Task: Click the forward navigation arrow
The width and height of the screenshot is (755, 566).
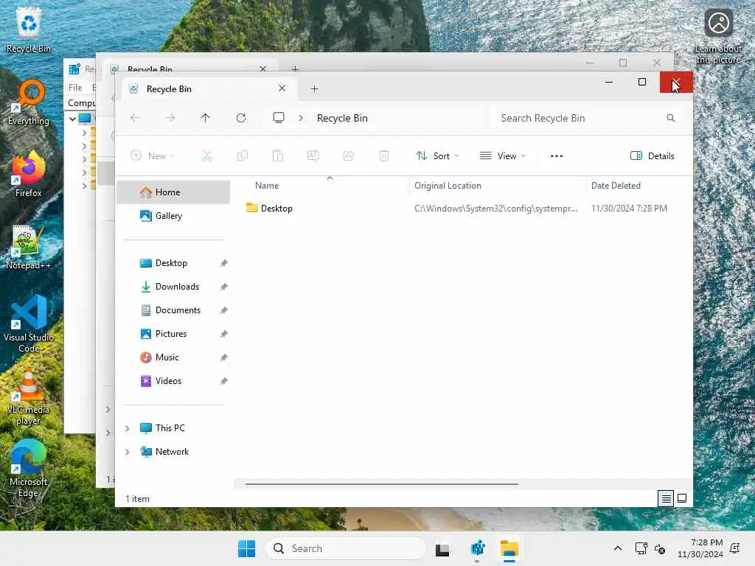Action: pyautogui.click(x=170, y=118)
